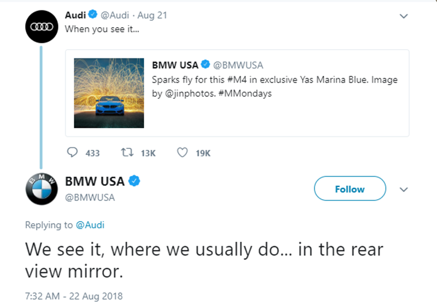This screenshot has height=305, width=437.
Task: Click BMW USA verified badge in reply header
Action: [134, 182]
